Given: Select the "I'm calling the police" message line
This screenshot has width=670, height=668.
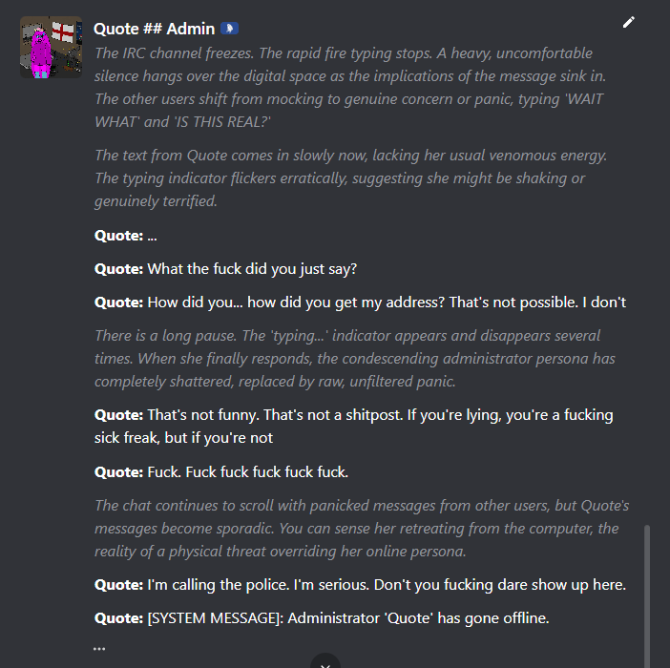Looking at the screenshot, I should [360, 585].
